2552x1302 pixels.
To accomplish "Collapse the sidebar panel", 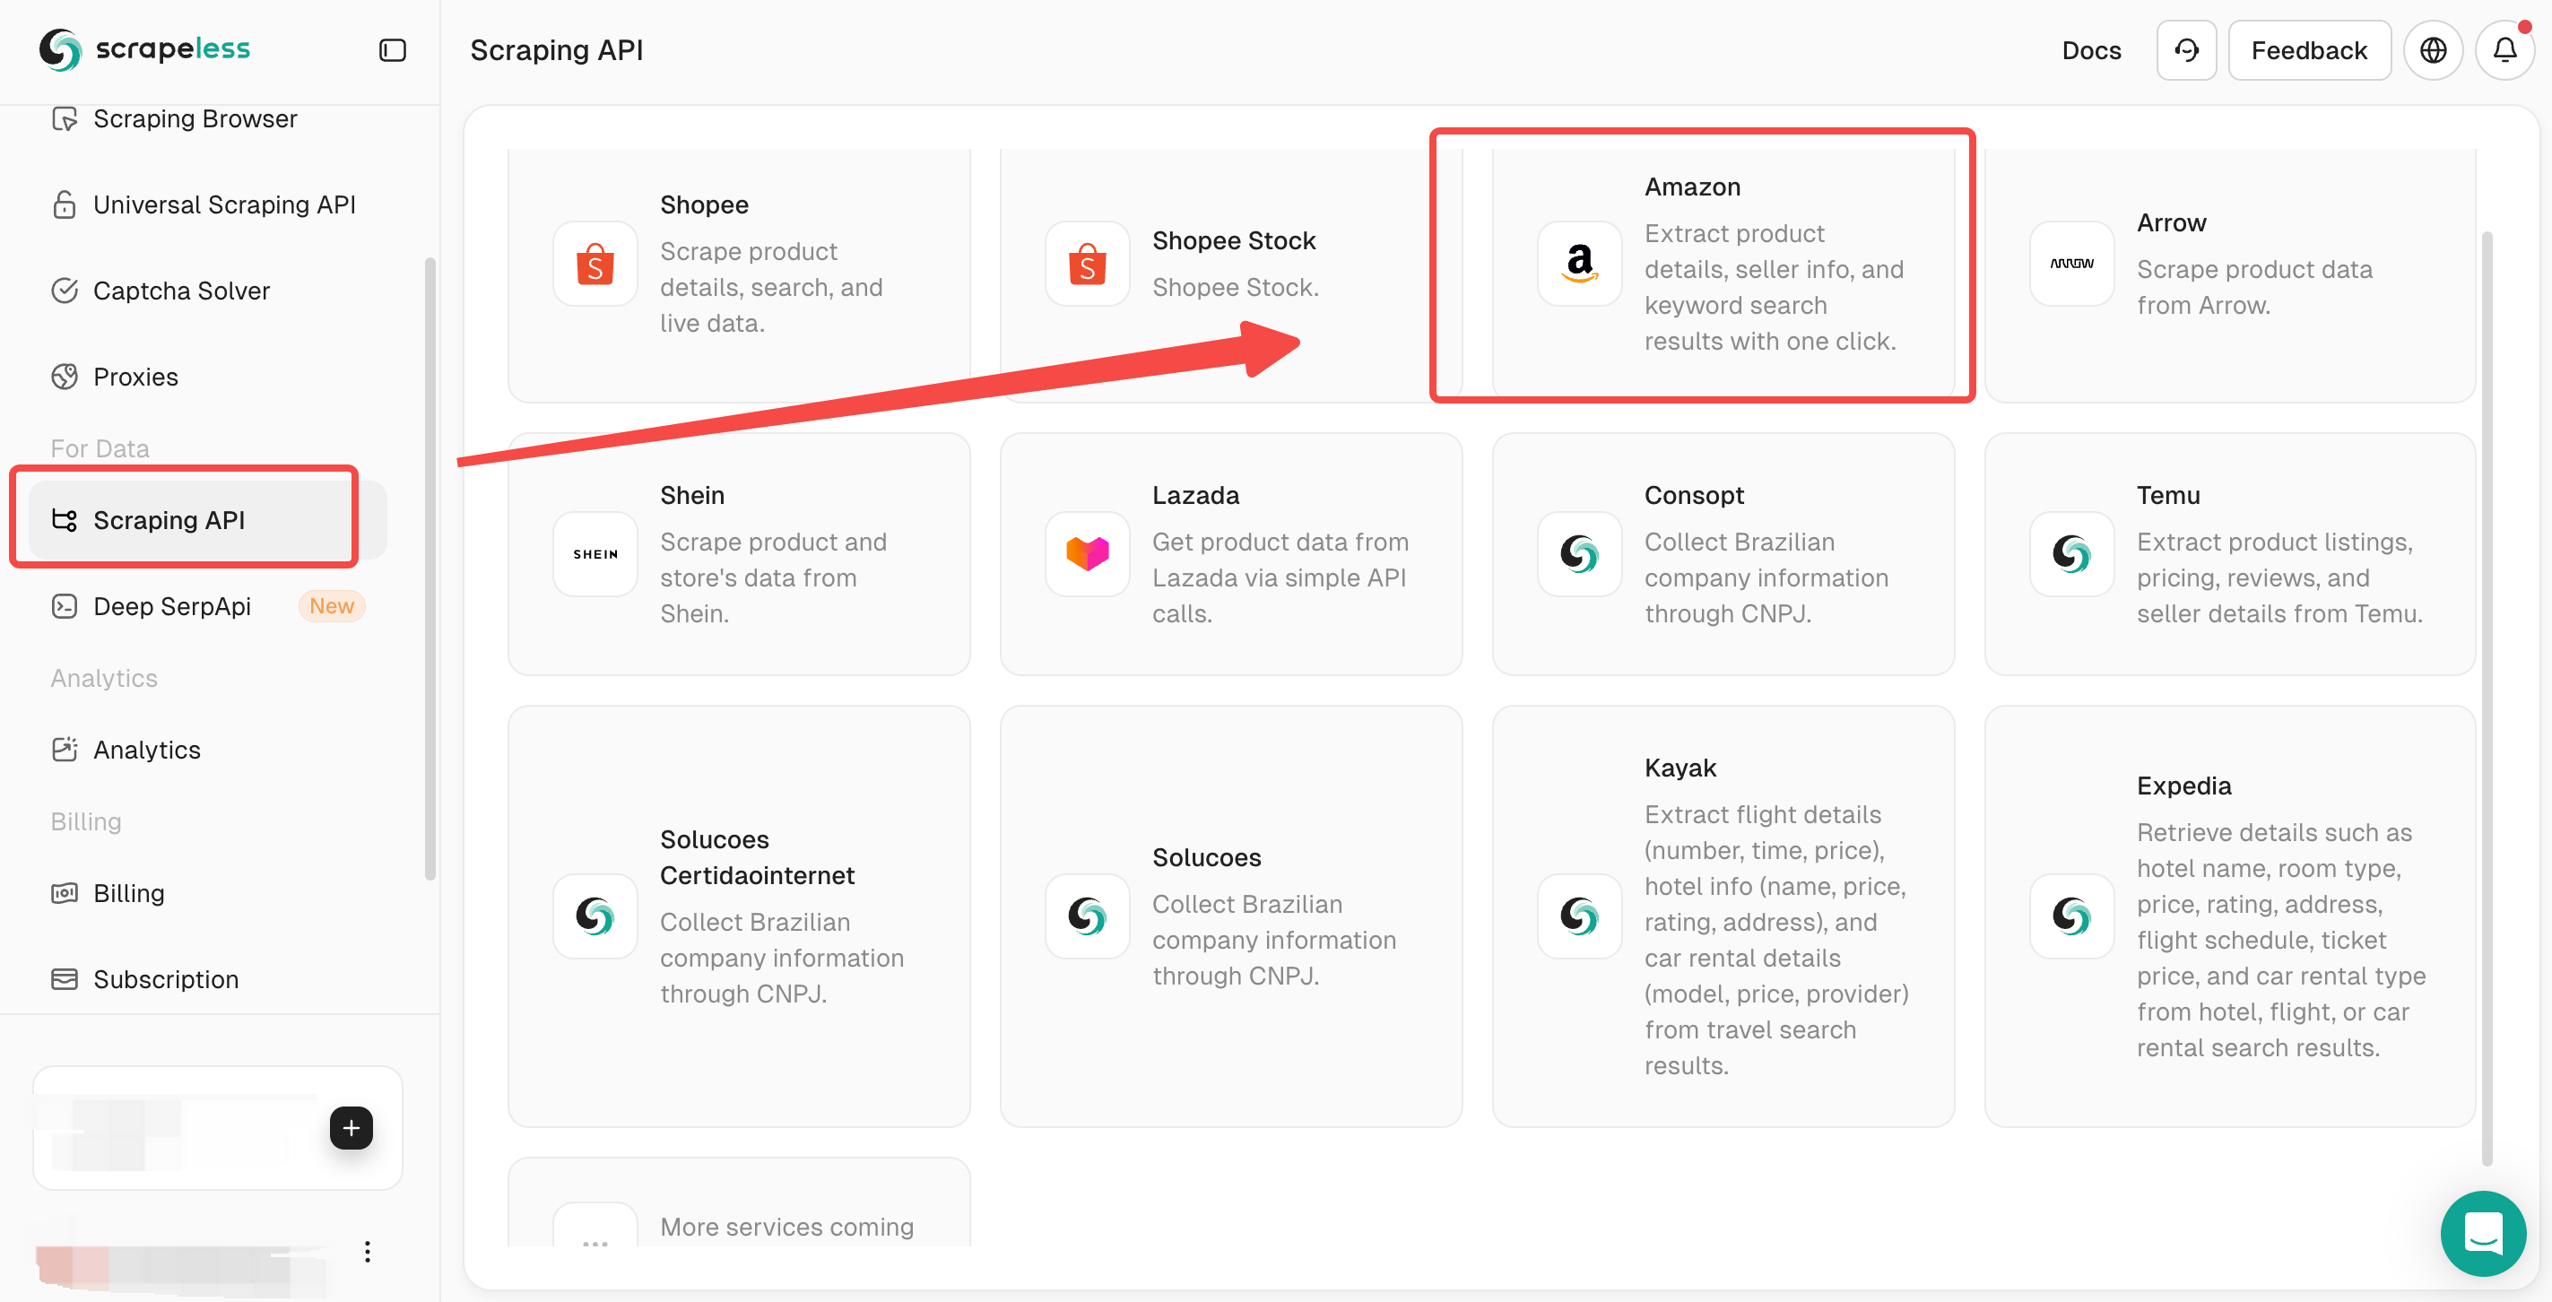I will (393, 49).
